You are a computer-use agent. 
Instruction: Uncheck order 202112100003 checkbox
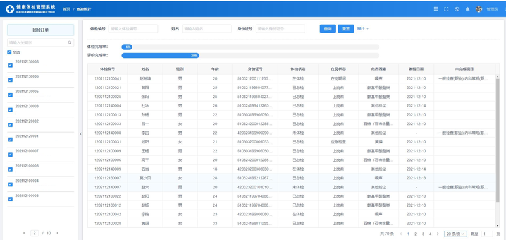click(x=10, y=199)
